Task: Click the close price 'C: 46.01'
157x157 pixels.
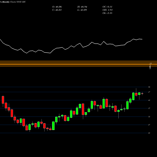Action: 57,10
